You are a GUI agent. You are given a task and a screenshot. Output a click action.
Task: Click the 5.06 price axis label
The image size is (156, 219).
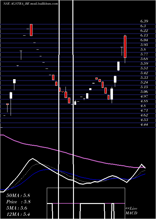(144, 92)
